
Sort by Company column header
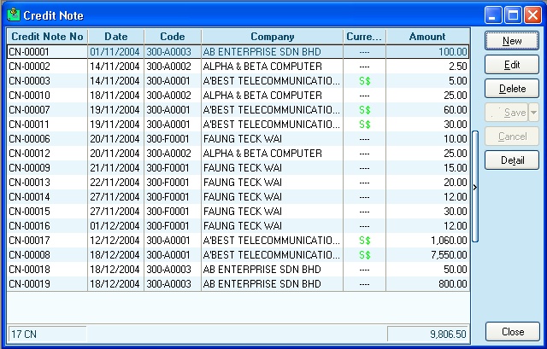tap(272, 37)
